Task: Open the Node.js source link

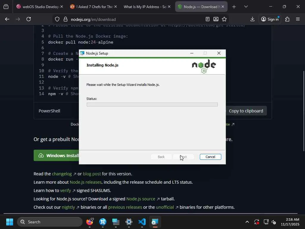Action: tap(141, 199)
